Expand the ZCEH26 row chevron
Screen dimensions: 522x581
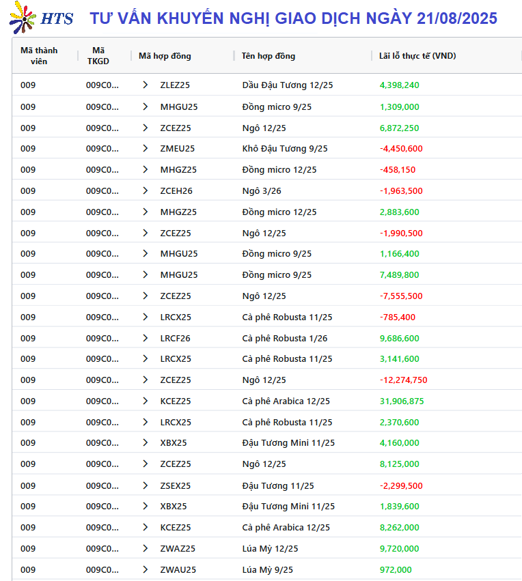[x=146, y=191]
